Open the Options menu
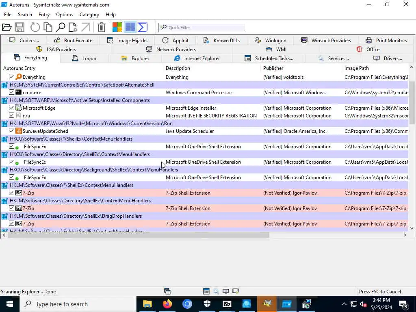 pyautogui.click(x=65, y=15)
